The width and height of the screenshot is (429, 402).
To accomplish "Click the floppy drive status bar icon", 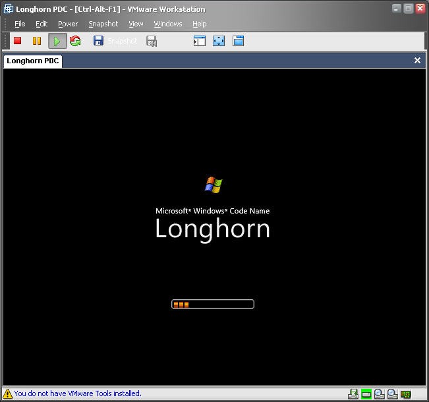I will [x=353, y=394].
